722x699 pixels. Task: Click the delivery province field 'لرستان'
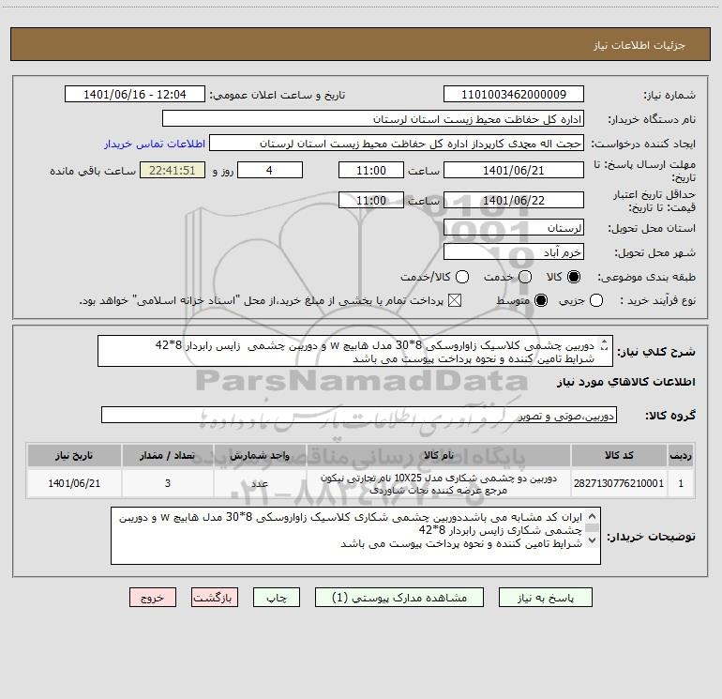(x=514, y=228)
